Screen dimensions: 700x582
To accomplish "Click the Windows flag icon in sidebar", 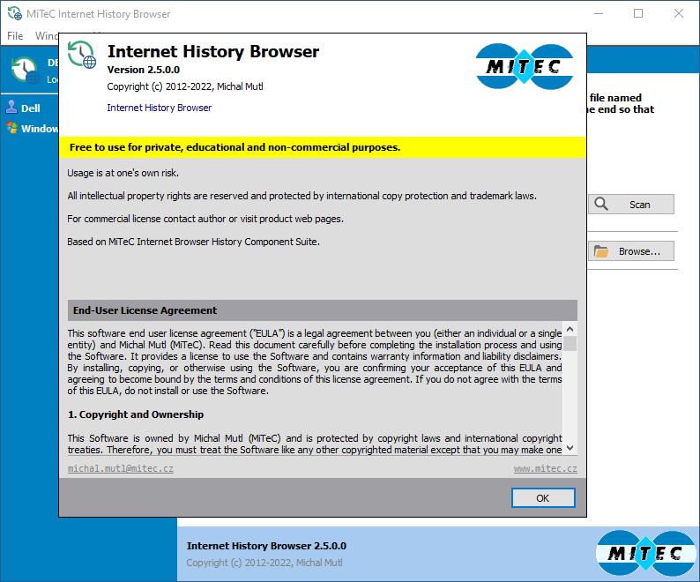I will [12, 128].
